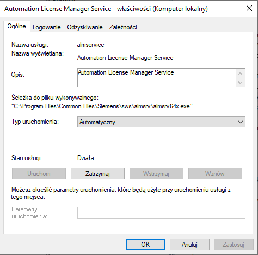Image resolution: width=258 pixels, height=255 pixels.
Task: Click the Wstrzymaj button
Action: click(156, 174)
